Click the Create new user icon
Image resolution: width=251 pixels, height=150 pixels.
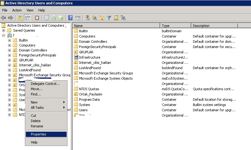(87, 18)
